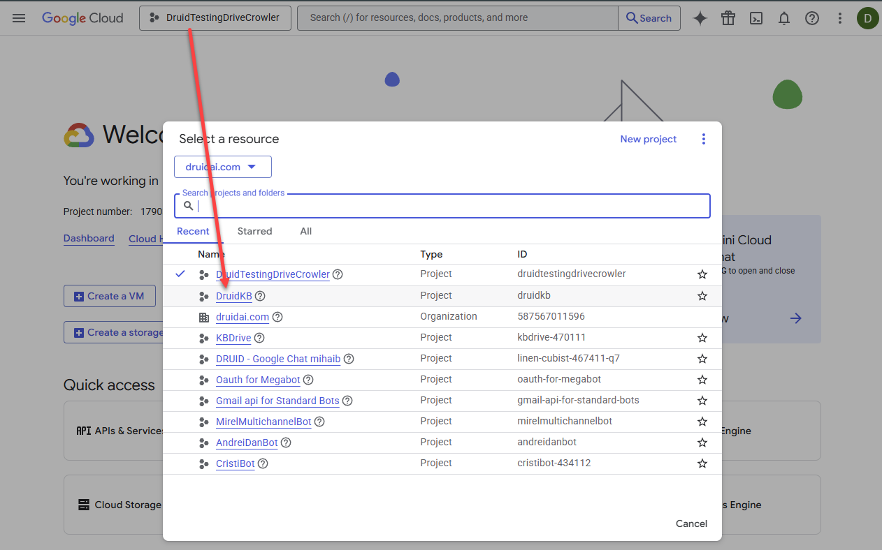The height and width of the screenshot is (550, 882).
Task: Click the project icon beside CristiBot
Action: click(x=203, y=464)
